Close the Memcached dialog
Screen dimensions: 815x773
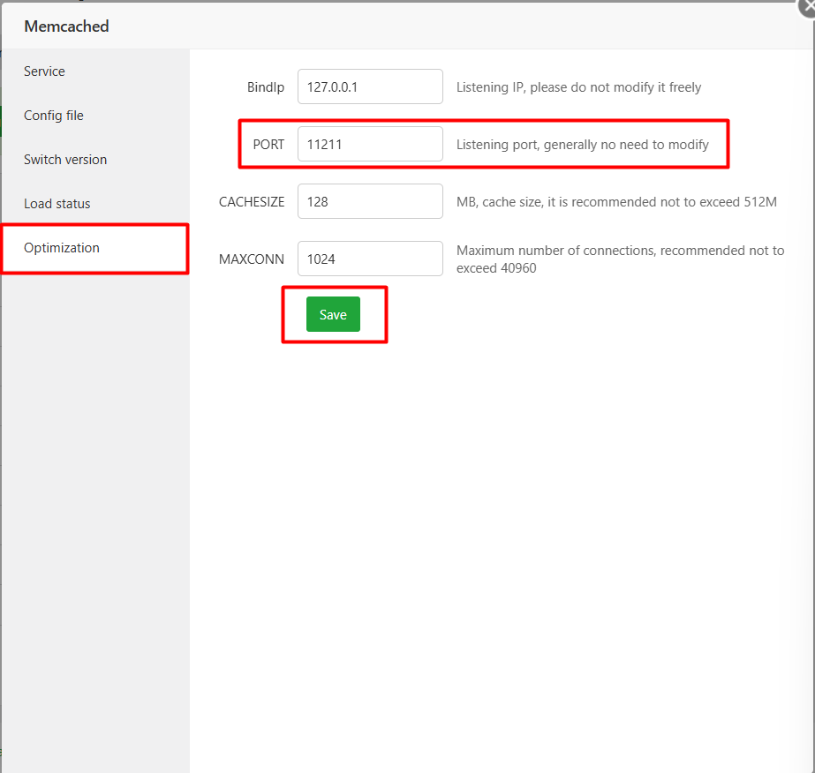(x=809, y=7)
